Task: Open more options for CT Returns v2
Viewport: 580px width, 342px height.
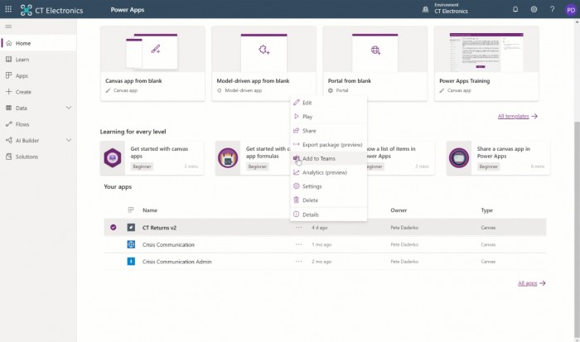Action: coord(298,228)
